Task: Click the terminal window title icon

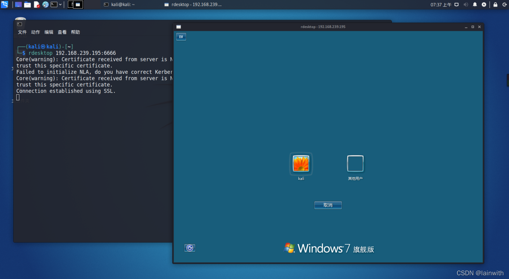Action: pyautogui.click(x=20, y=24)
